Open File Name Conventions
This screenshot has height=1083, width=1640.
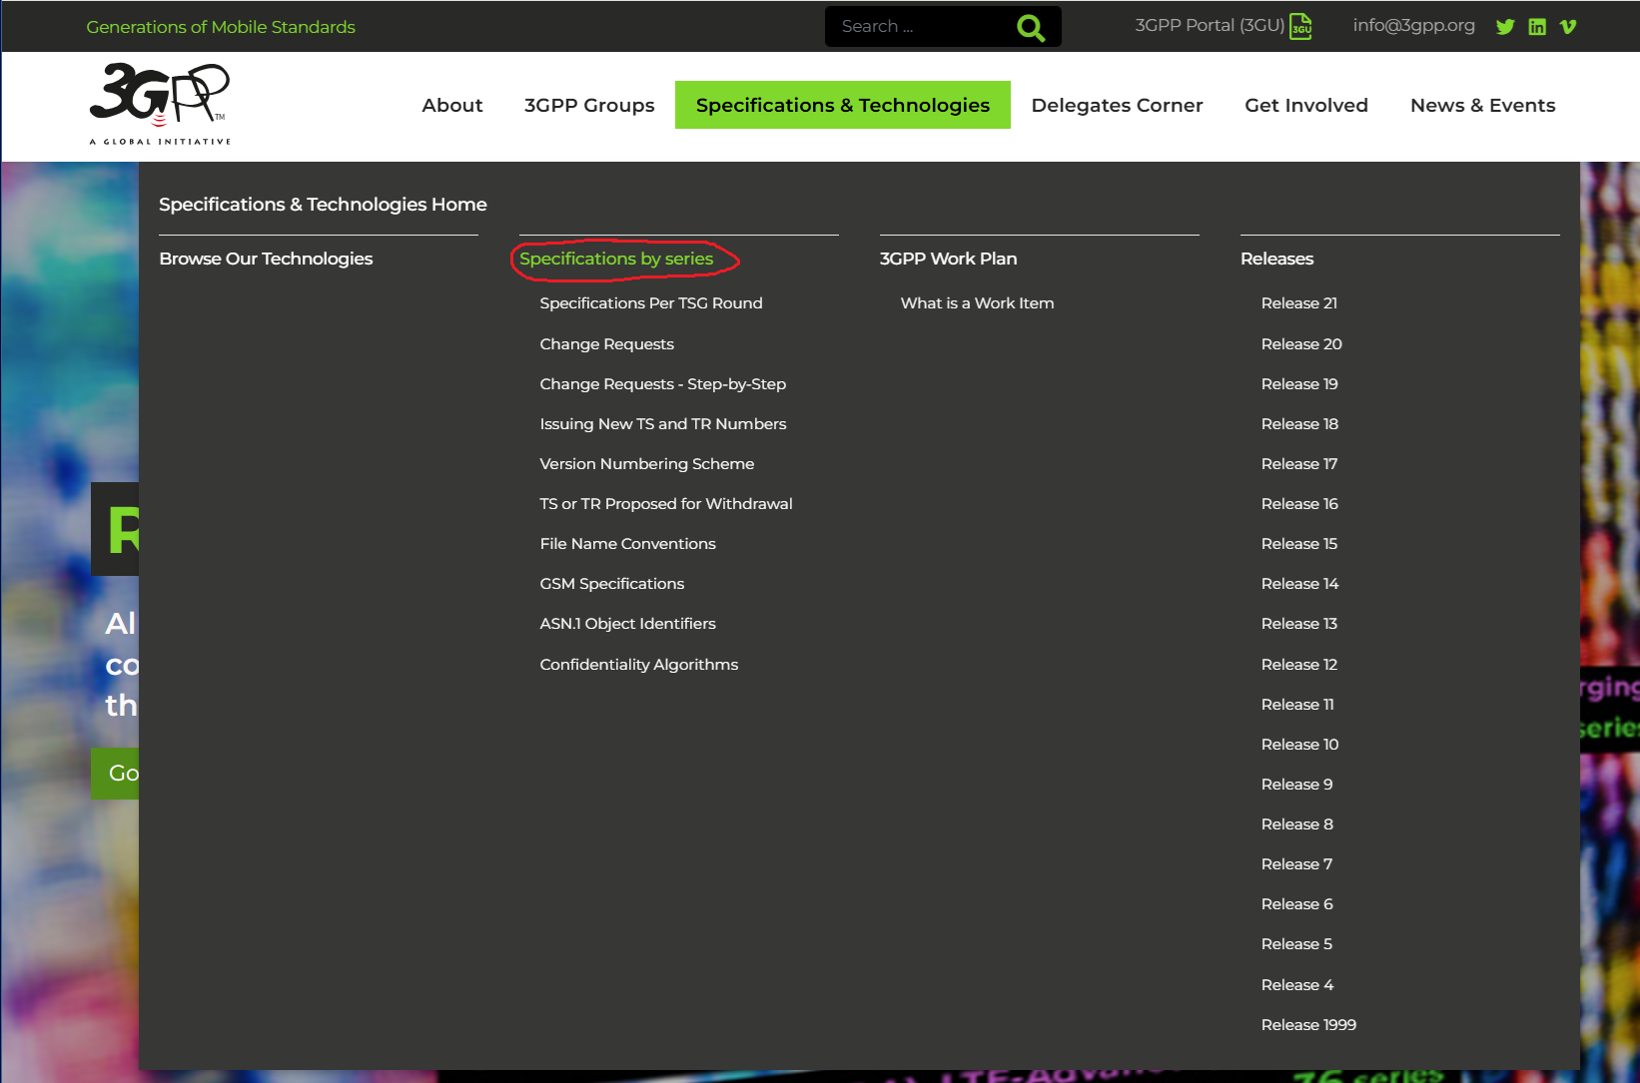pos(627,544)
